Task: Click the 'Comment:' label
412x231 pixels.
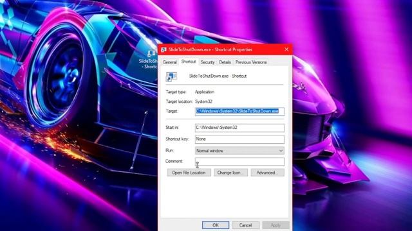Action: click(174, 161)
